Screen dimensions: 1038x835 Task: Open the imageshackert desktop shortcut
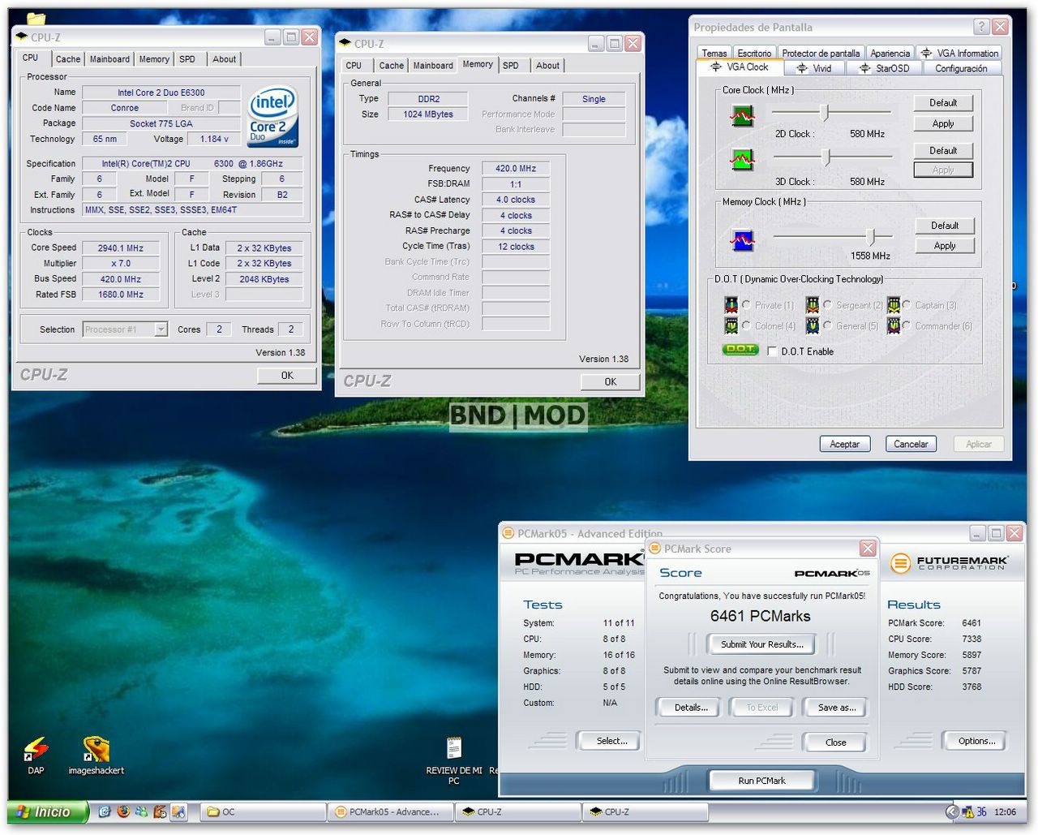pos(96,755)
